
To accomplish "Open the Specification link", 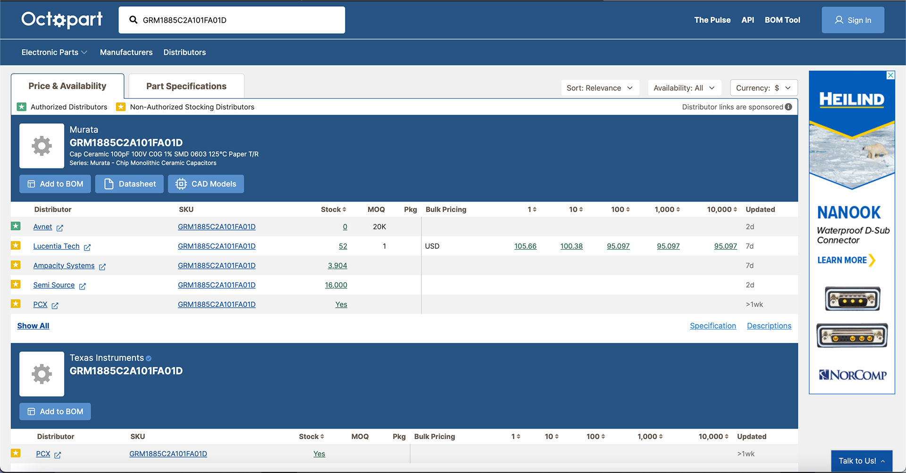I will coord(713,326).
